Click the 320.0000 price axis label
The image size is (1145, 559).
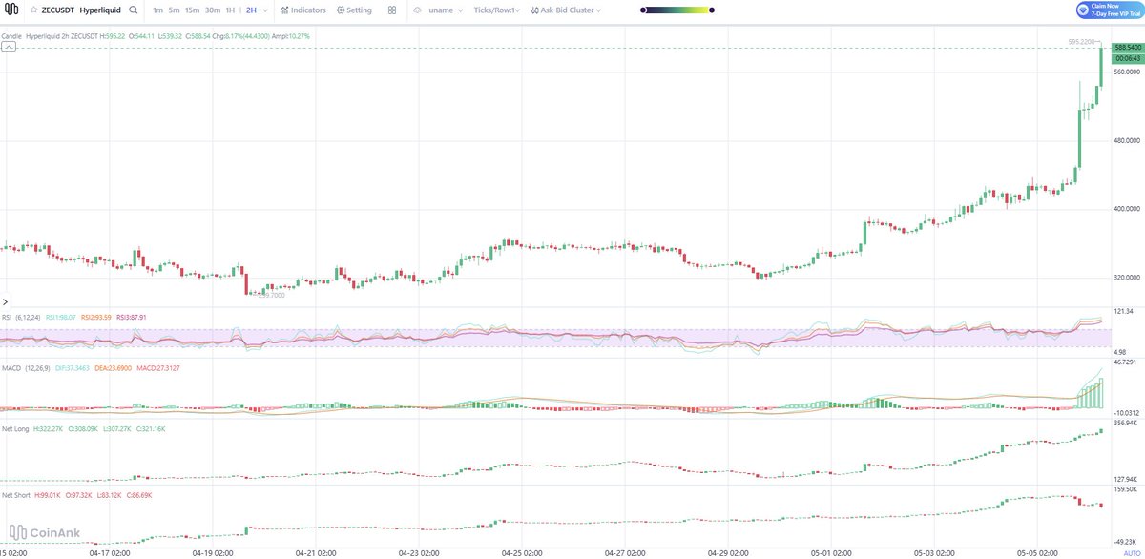pyautogui.click(x=1127, y=278)
